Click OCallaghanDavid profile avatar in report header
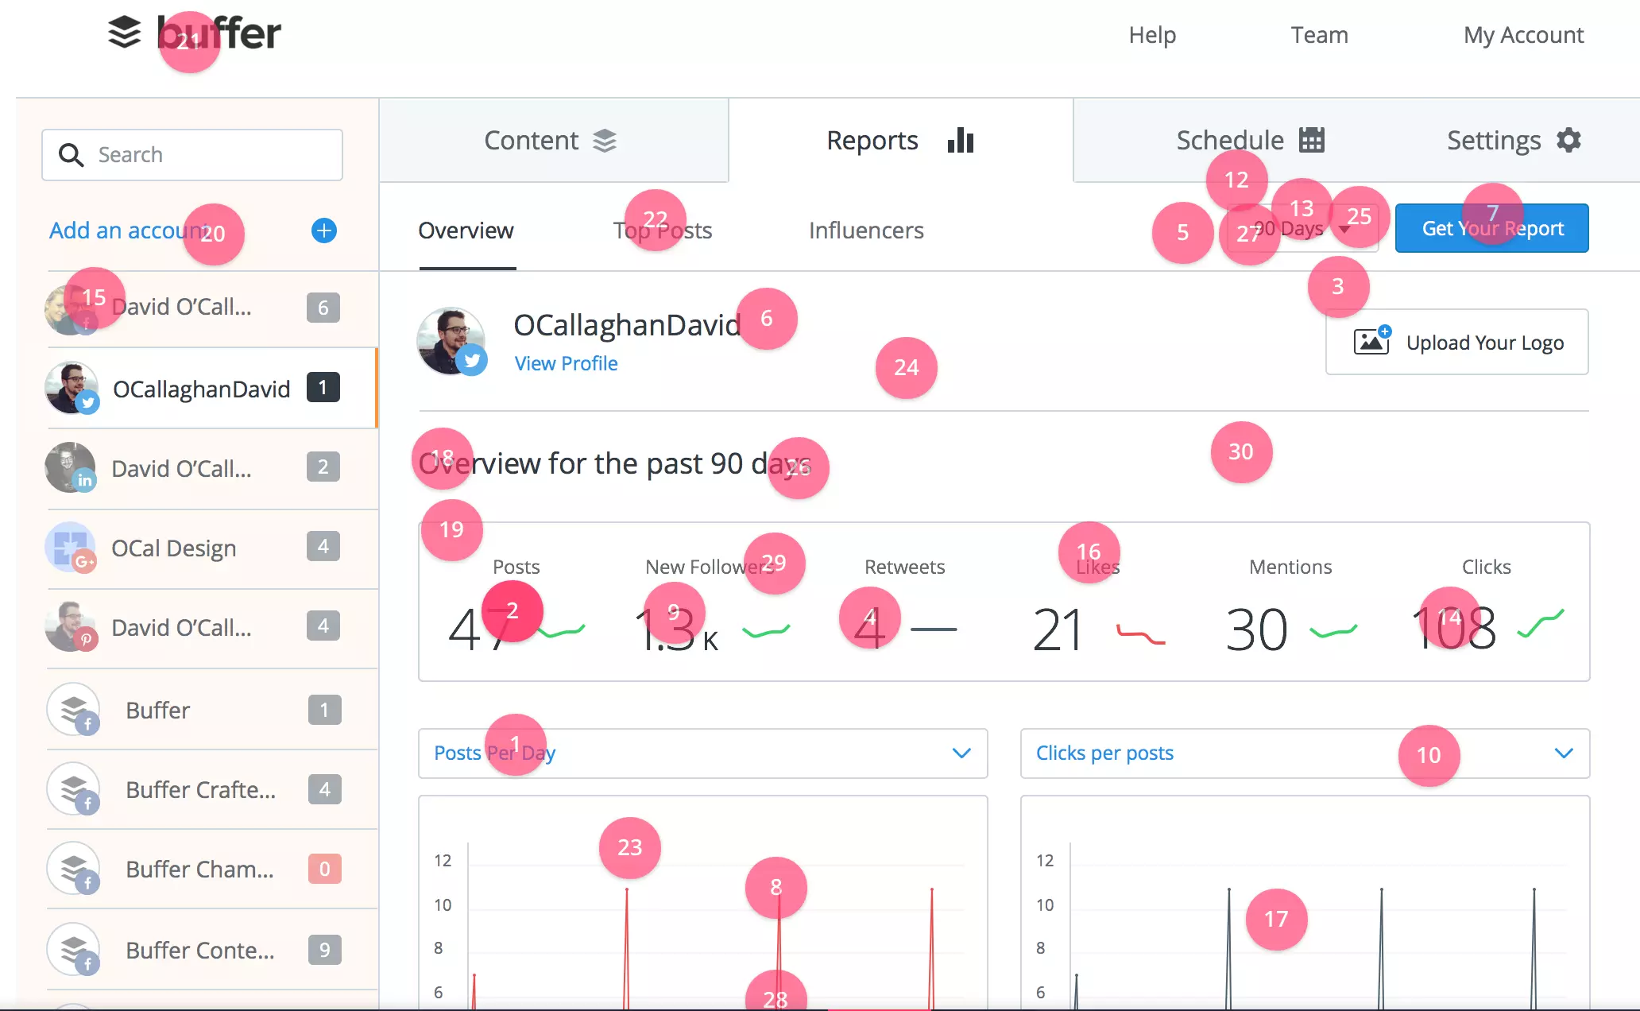The height and width of the screenshot is (1011, 1640). (451, 342)
